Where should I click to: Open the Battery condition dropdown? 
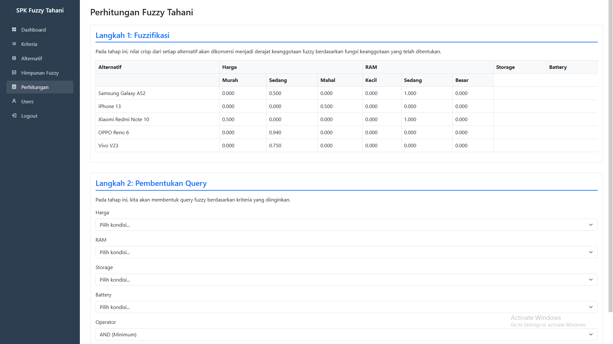(x=346, y=307)
